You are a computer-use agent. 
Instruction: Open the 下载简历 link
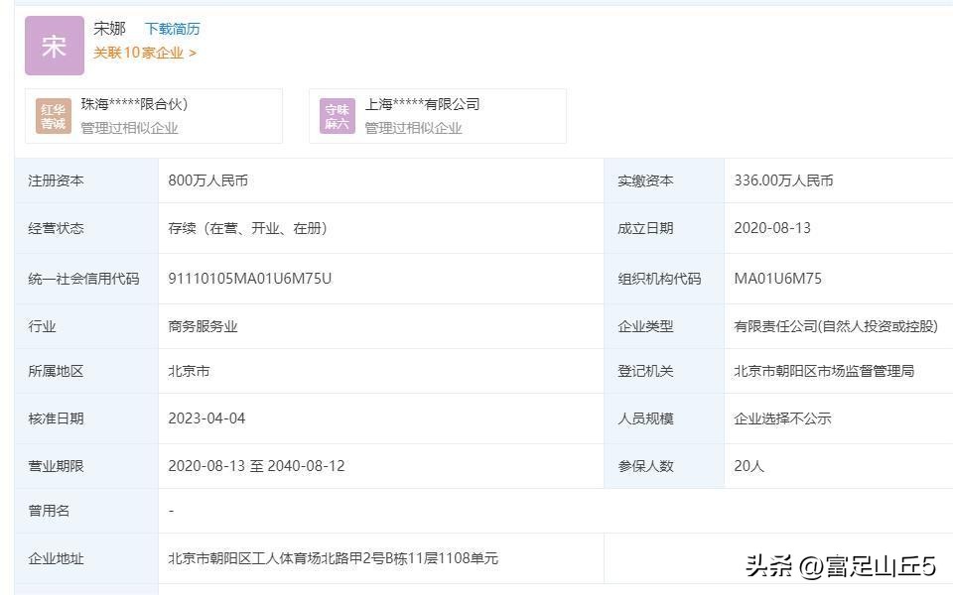pyautogui.click(x=170, y=29)
